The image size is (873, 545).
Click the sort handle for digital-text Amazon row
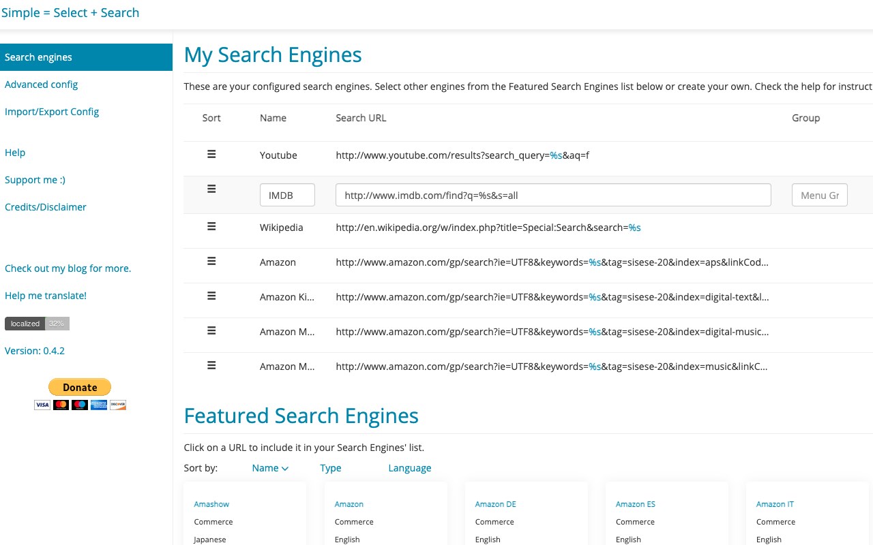[x=211, y=296]
